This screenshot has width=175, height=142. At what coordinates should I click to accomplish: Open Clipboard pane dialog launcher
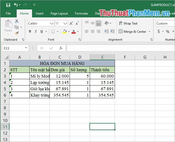point(23,40)
